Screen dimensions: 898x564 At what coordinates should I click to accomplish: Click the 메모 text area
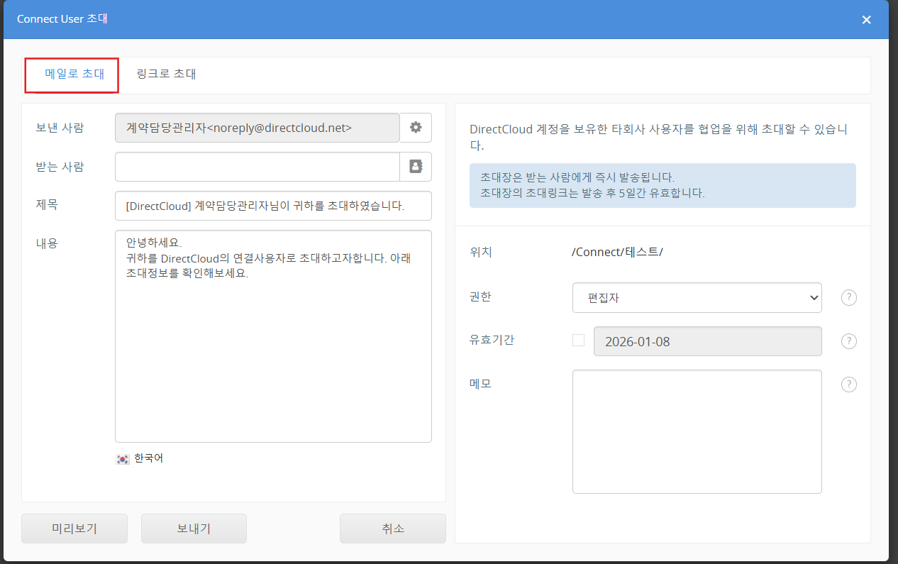697,431
